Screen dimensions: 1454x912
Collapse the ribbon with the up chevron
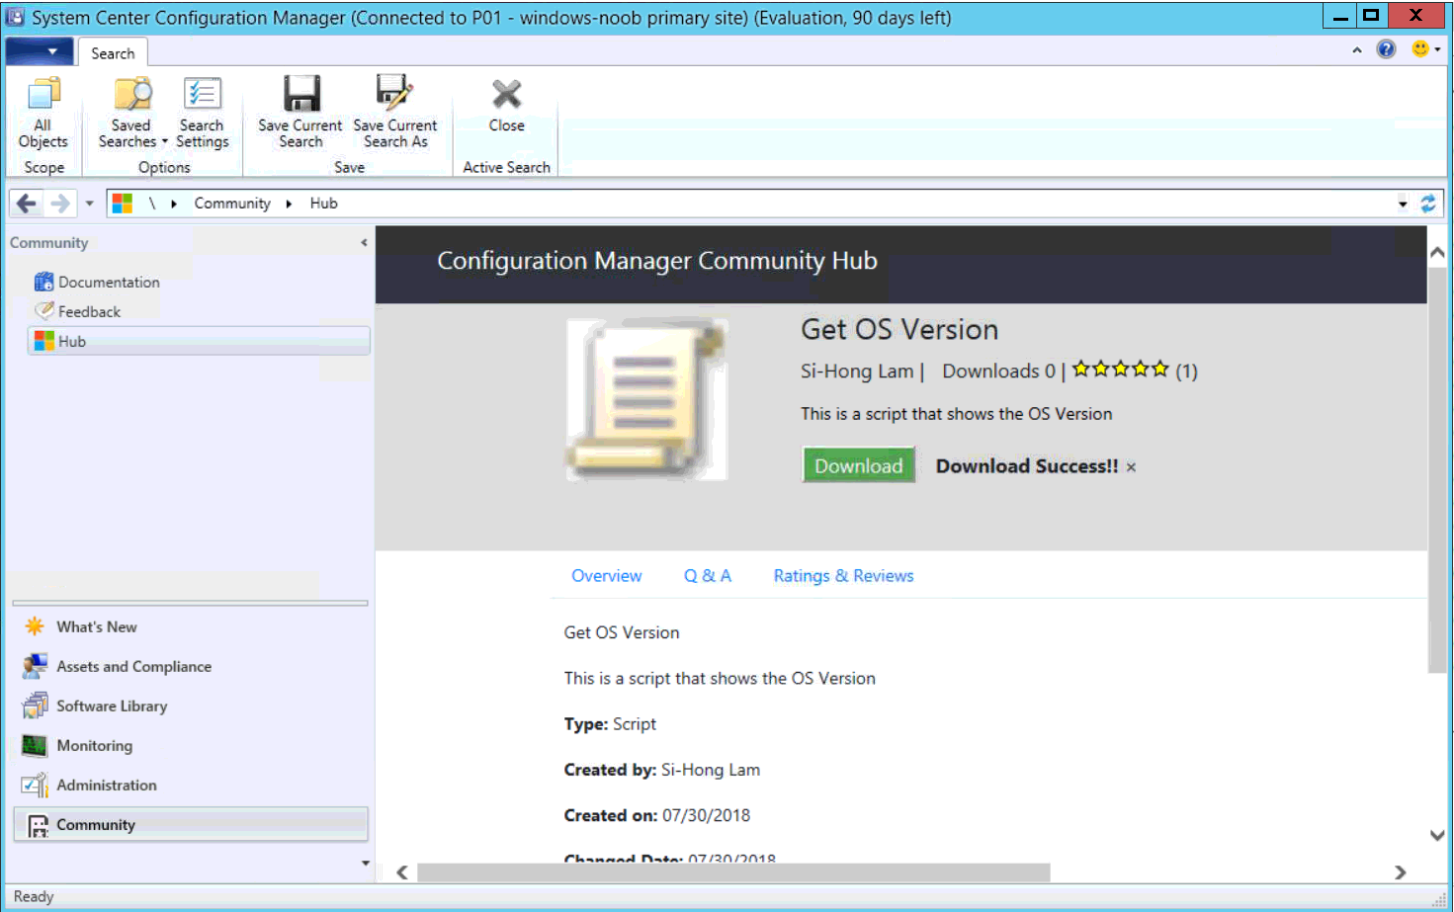pyautogui.click(x=1356, y=50)
